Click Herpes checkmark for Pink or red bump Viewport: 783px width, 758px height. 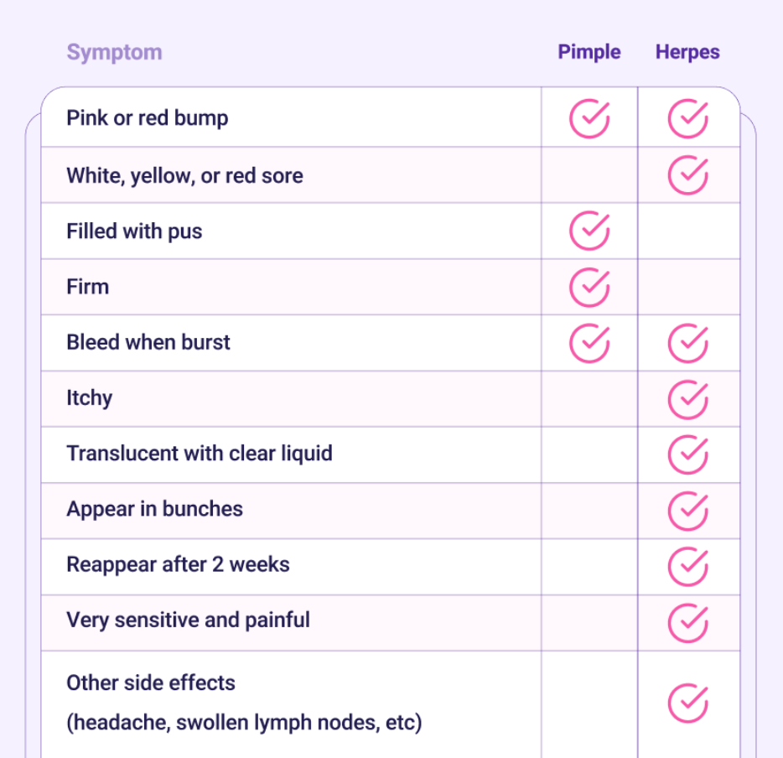[688, 119]
